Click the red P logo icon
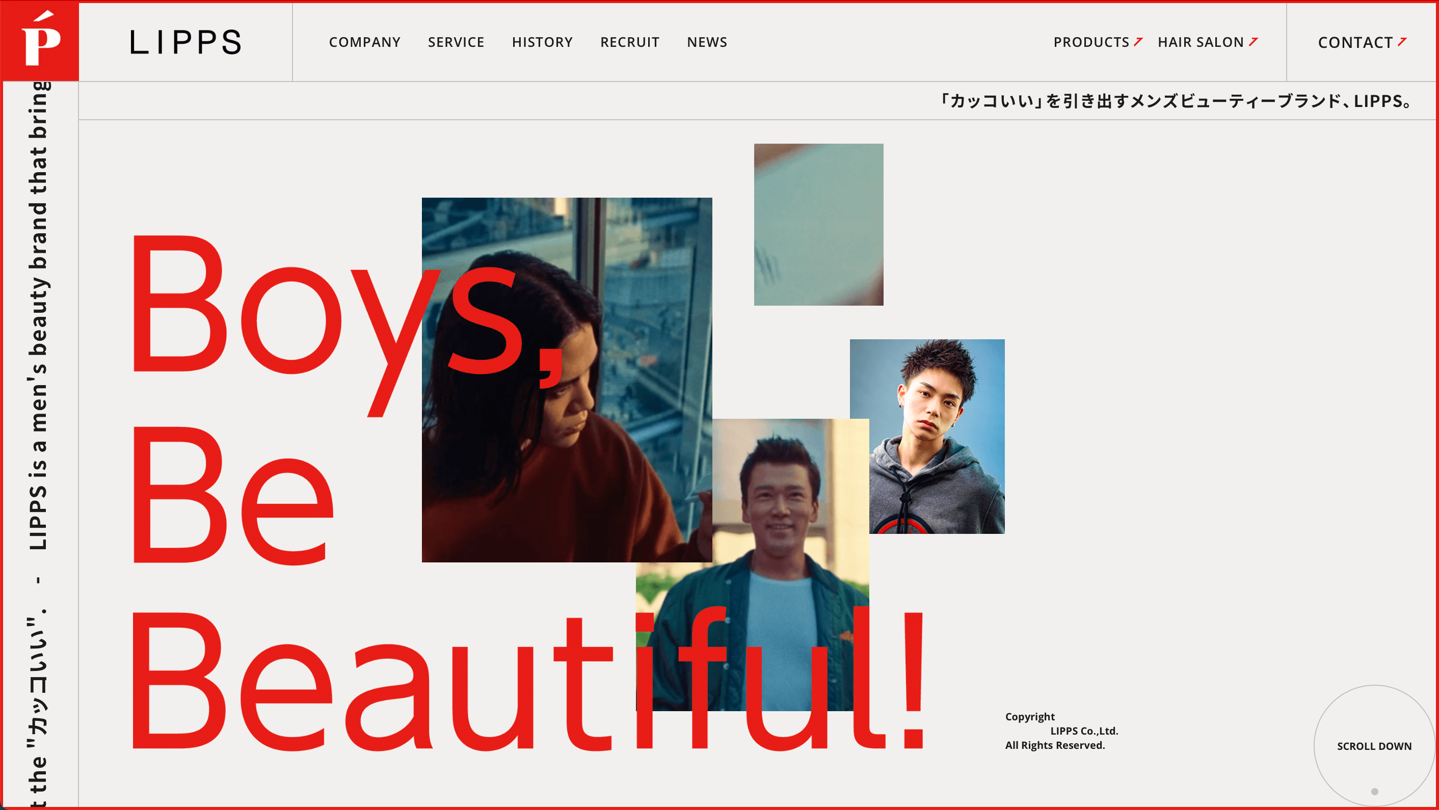The width and height of the screenshot is (1439, 810). [x=40, y=41]
